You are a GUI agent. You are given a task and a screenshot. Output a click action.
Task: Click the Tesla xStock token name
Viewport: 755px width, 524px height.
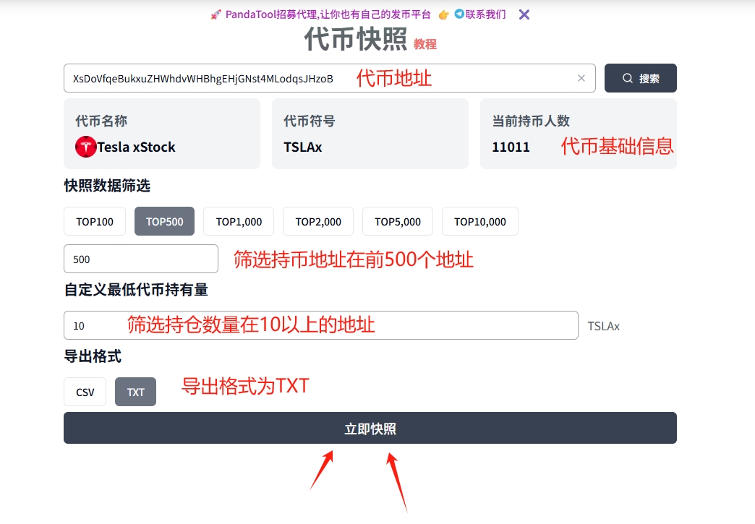(x=136, y=147)
